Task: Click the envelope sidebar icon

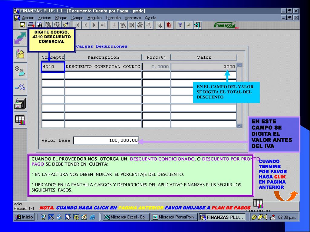Action: (x=20, y=54)
